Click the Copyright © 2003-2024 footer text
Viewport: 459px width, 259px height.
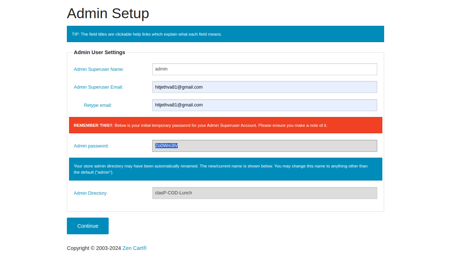click(x=94, y=248)
